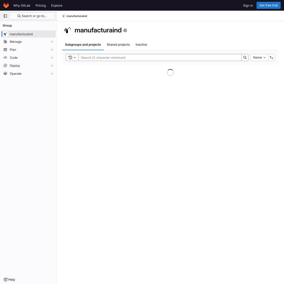Click the Help question mark icon
This screenshot has width=284, height=284.
tap(5, 279)
